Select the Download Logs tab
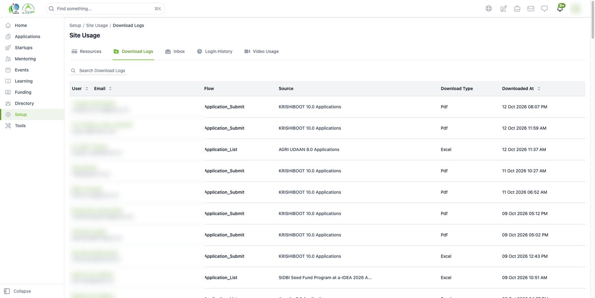 (134, 51)
